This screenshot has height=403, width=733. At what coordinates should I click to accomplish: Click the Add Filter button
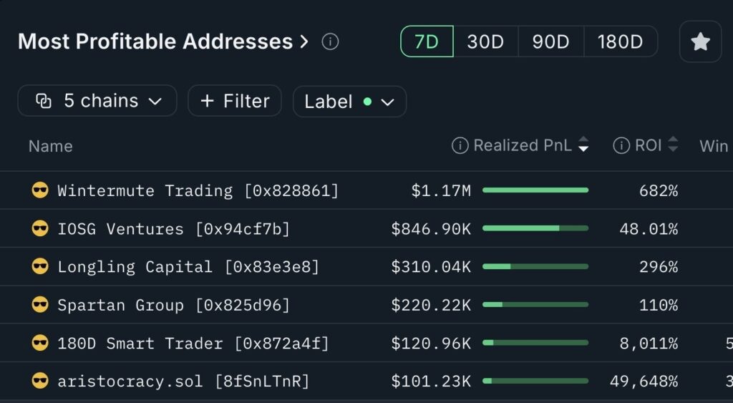(235, 101)
